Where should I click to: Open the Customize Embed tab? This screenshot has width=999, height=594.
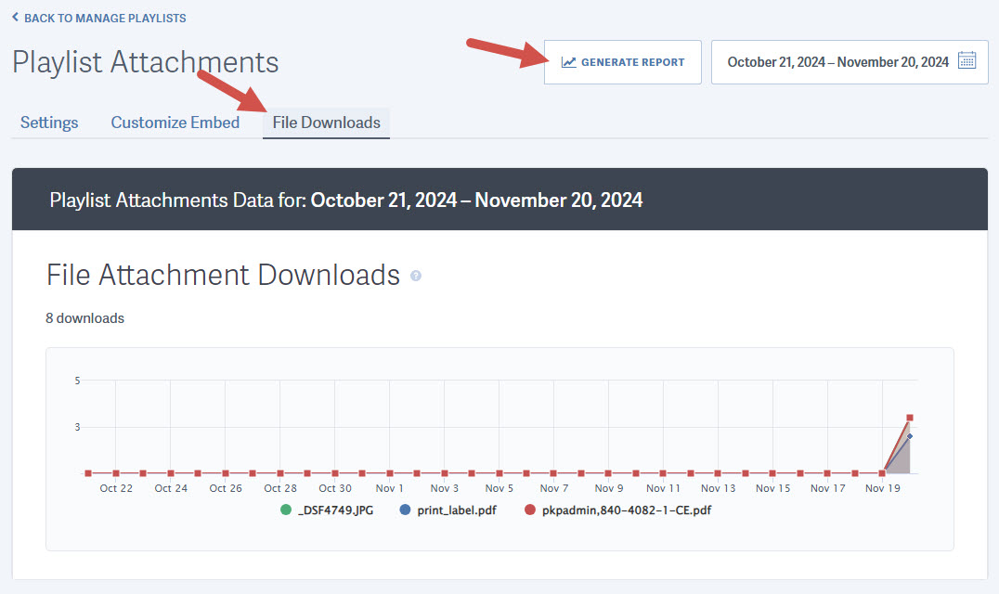point(175,123)
